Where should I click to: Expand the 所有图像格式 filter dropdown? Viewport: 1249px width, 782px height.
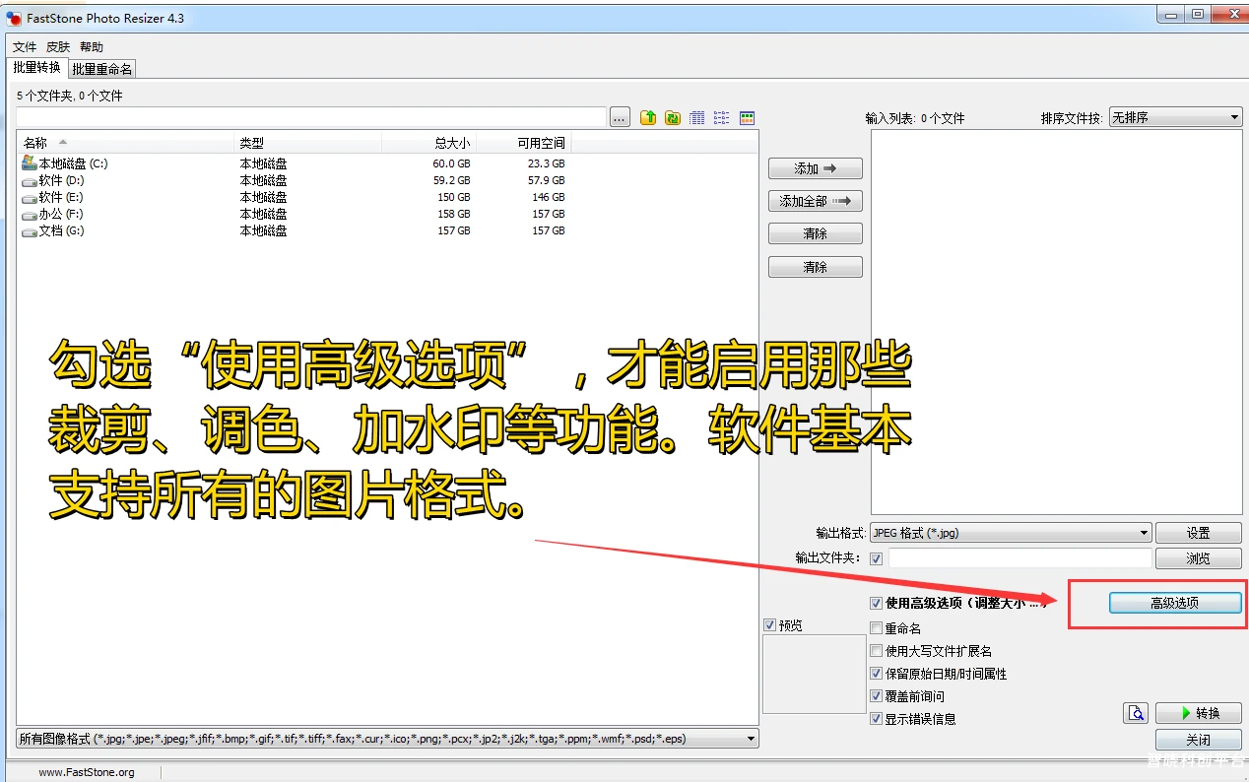(751, 737)
